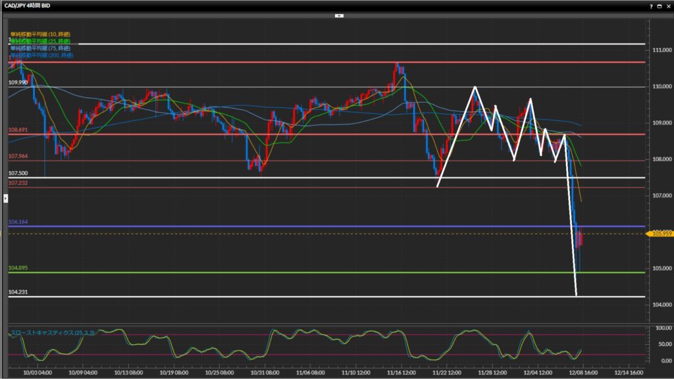Viewport: 674px width, 379px height.
Task: Select the 25-period simple moving average label
Action: (x=40, y=41)
